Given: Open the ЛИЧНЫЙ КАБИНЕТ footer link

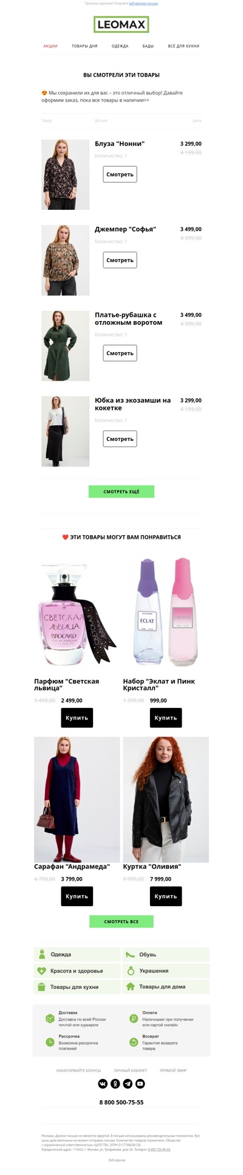Looking at the screenshot, I should click(x=130, y=1070).
